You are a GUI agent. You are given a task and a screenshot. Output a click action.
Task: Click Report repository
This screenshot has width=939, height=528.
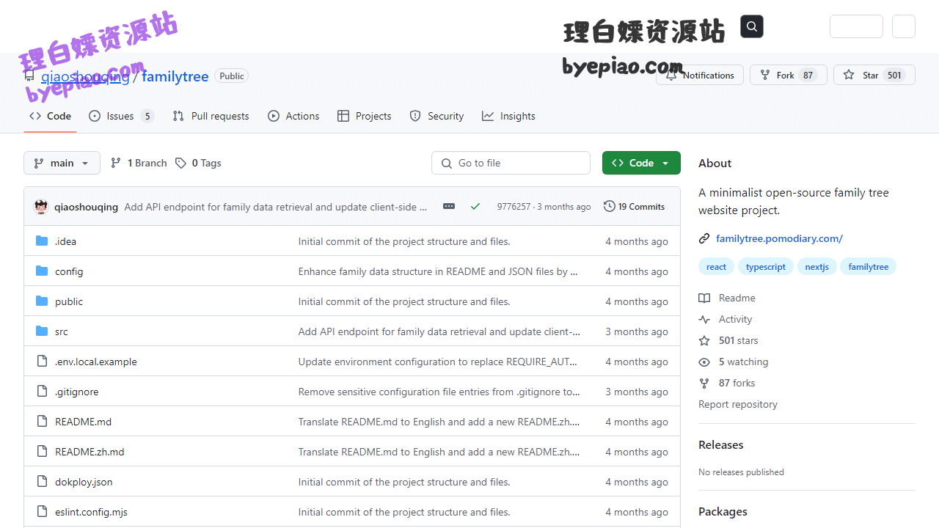click(x=738, y=404)
